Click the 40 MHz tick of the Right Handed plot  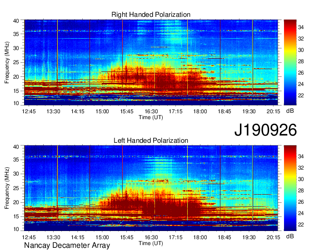pyautogui.click(x=16, y=21)
